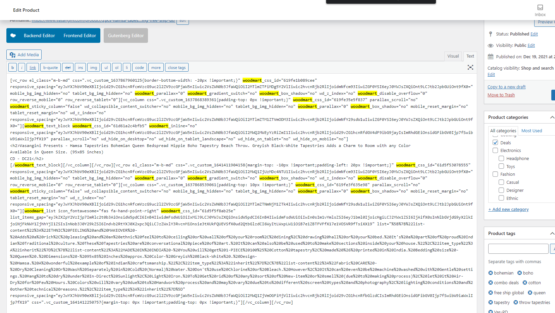Screen dimensions: 555x313
Task: Click the Preview Changes button
Action: coord(545,22)
